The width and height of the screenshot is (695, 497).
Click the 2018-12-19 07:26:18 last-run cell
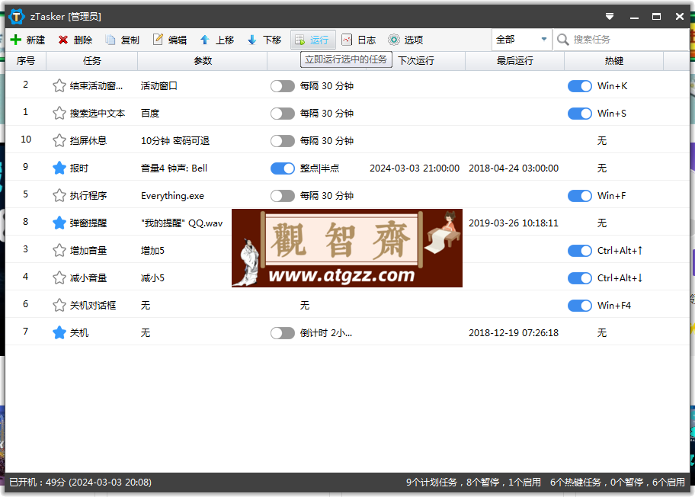(x=514, y=333)
